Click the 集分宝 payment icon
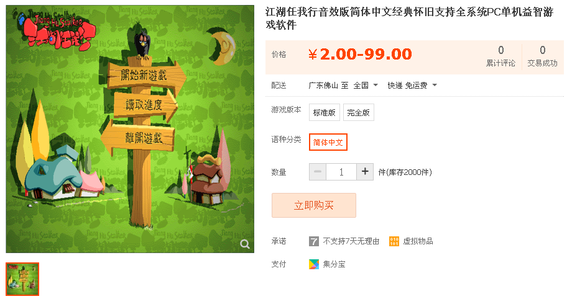Image resolution: width=567 pixels, height=299 pixels. tap(314, 264)
